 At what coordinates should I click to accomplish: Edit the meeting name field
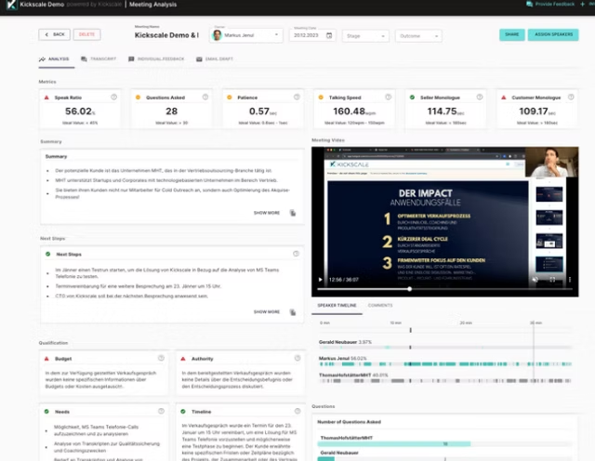tap(166, 35)
